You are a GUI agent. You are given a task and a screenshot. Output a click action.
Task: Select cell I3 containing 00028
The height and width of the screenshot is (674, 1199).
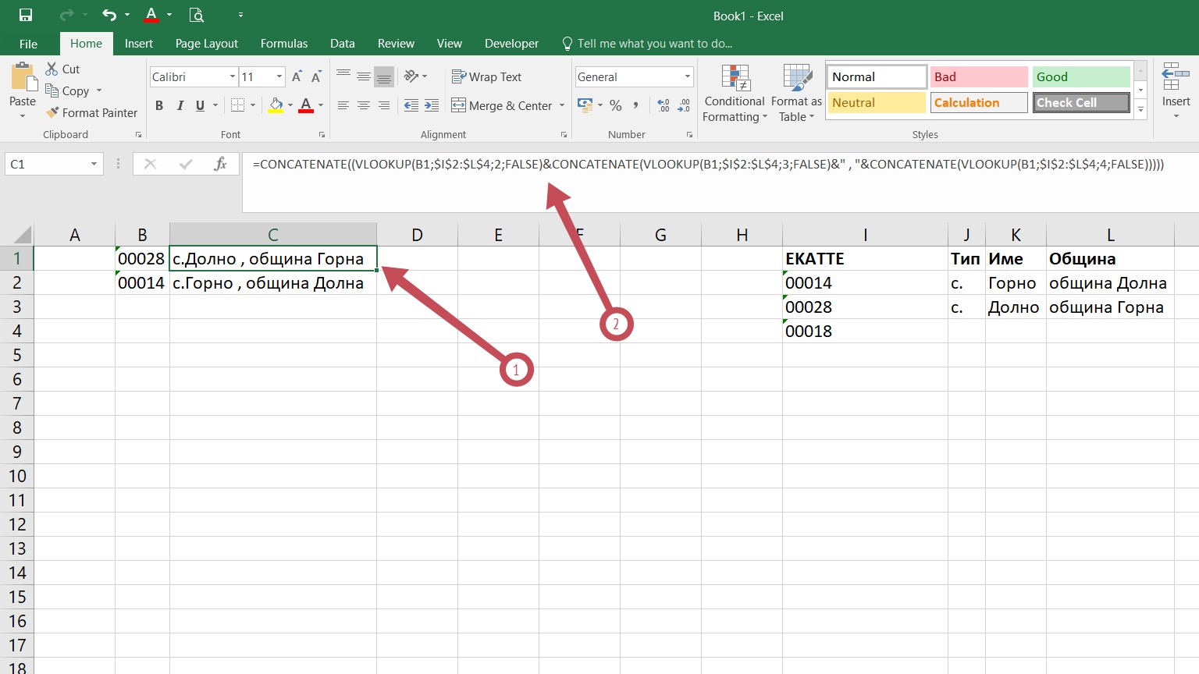864,307
